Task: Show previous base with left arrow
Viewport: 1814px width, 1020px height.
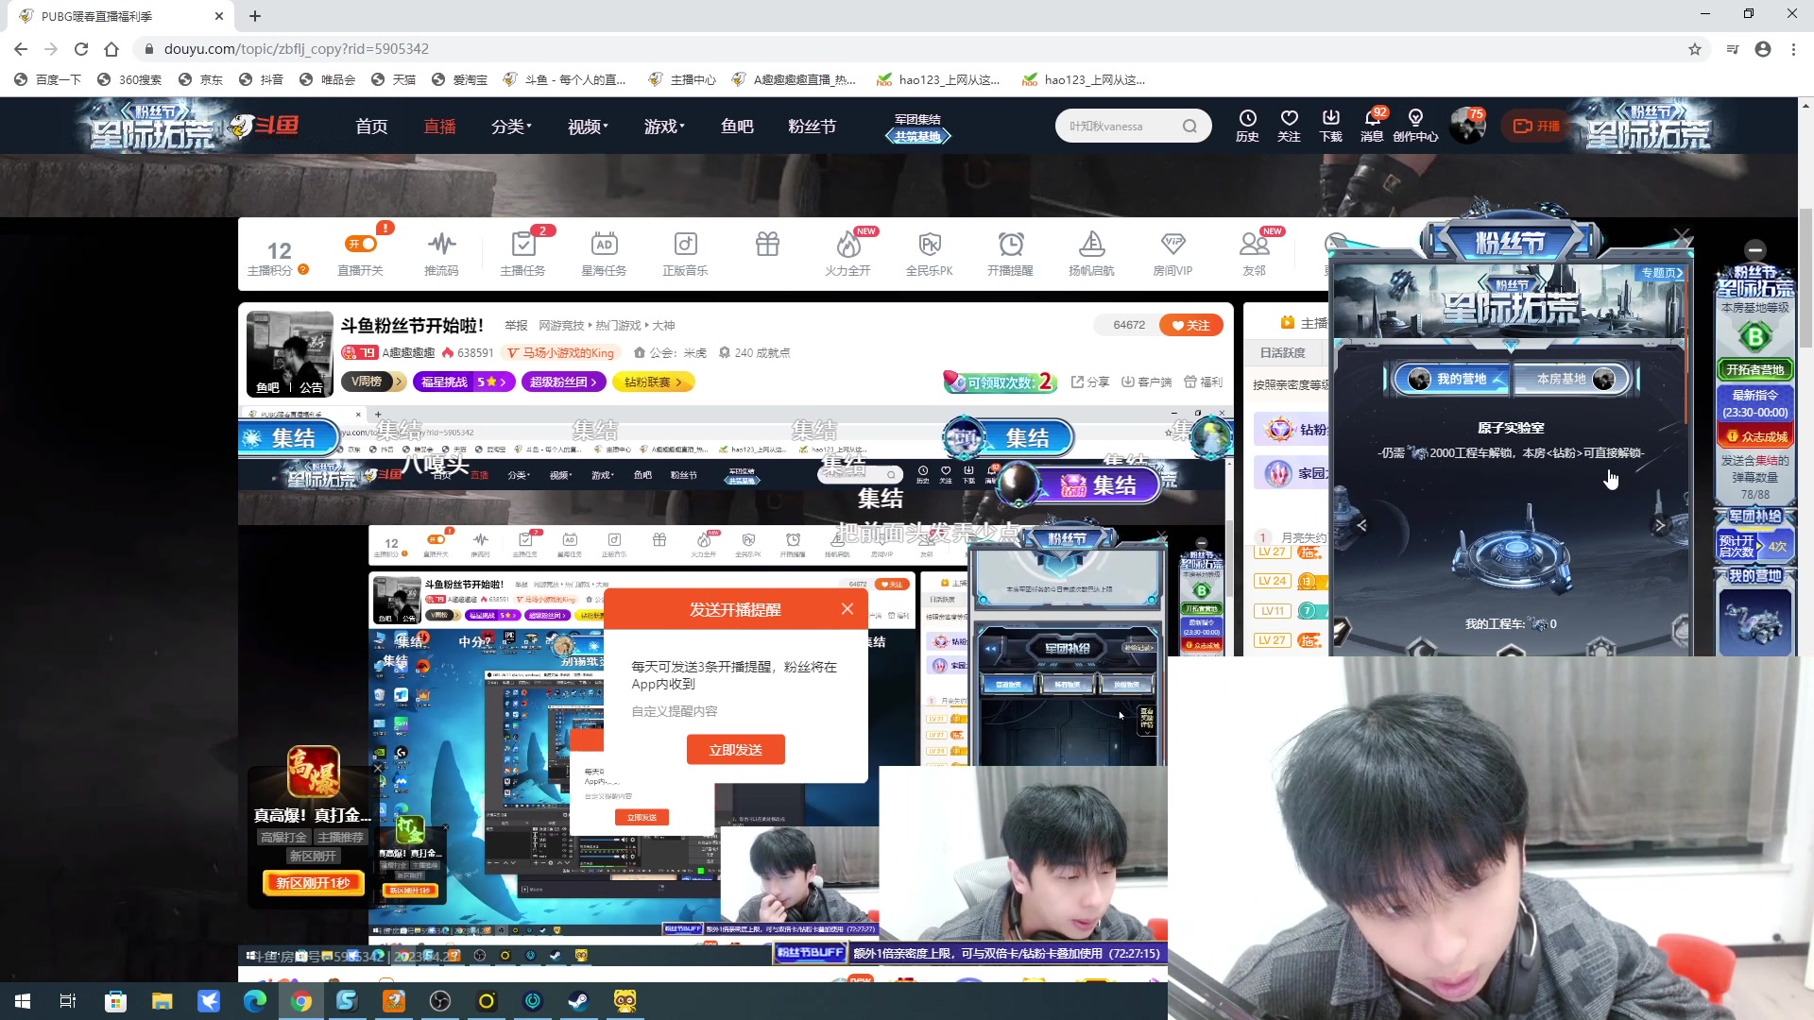Action: coord(1361,525)
